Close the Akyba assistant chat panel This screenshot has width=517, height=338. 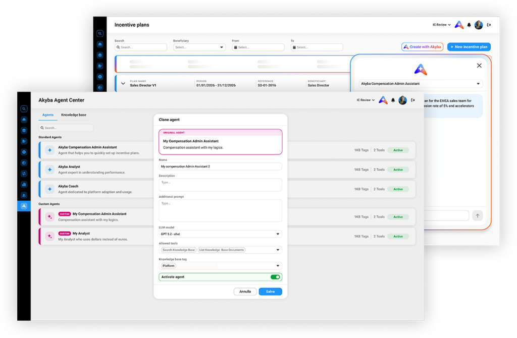coord(479,66)
